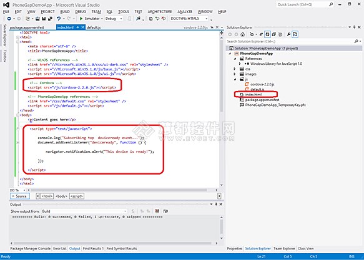Click the Visual Studio logo icon

point(6,4)
